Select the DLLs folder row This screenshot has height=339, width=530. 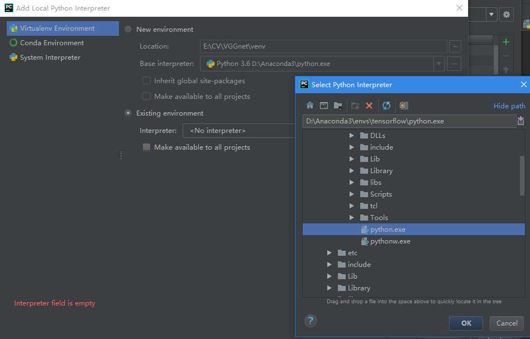coord(414,135)
